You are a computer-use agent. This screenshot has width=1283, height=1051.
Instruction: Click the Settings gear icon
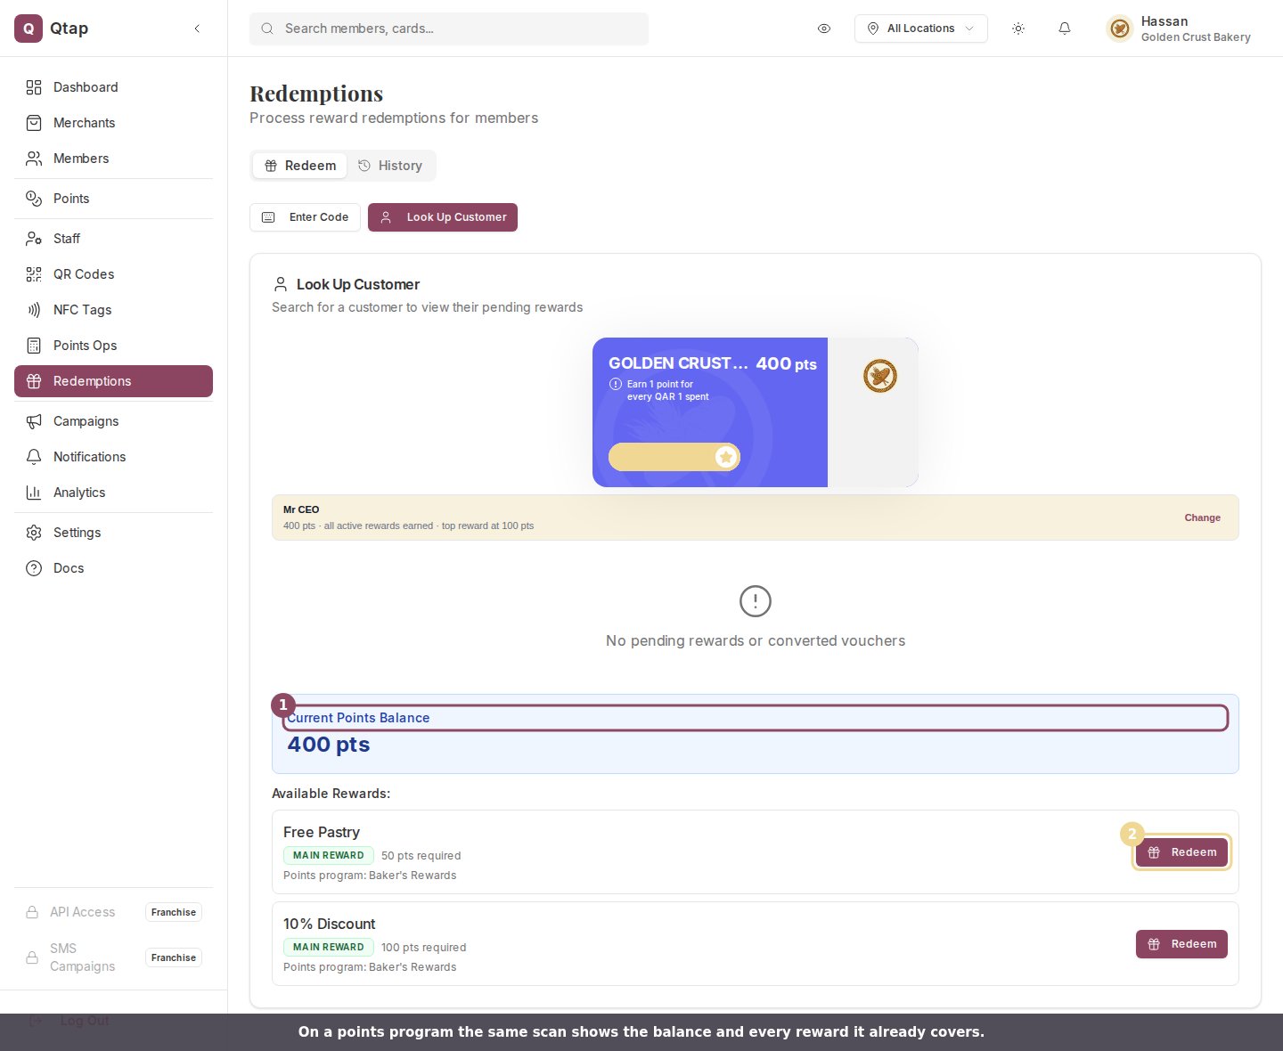34,533
